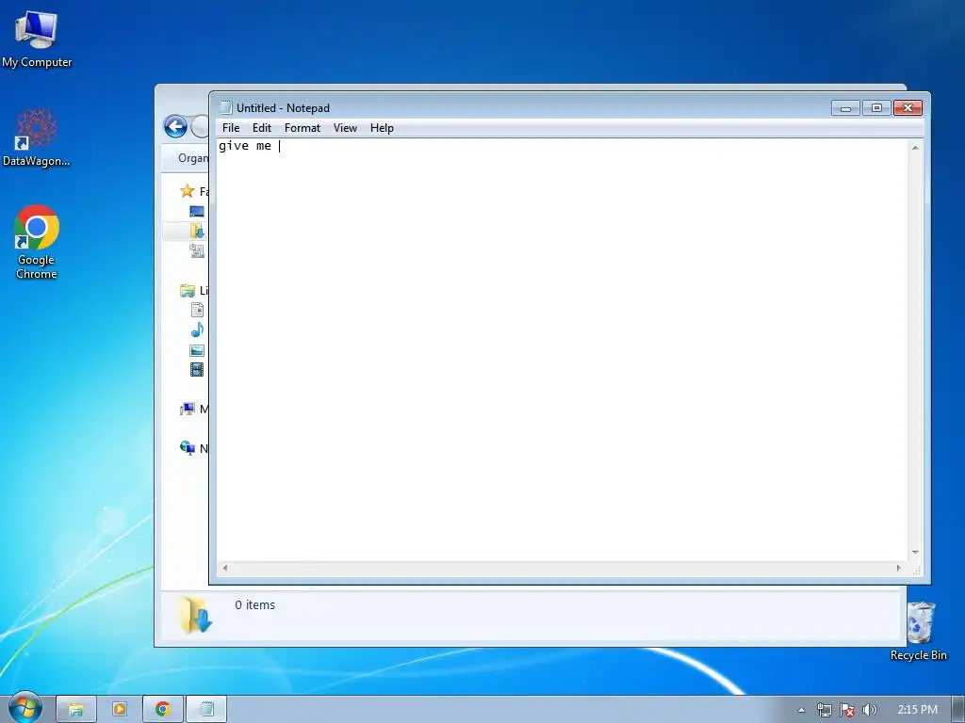Click the Downloads folder icon in details pane
This screenshot has width=965, height=723.
(196, 615)
